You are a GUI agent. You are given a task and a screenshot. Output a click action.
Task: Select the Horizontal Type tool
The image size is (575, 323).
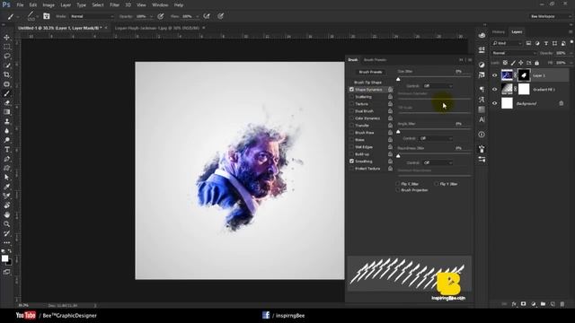click(x=6, y=150)
